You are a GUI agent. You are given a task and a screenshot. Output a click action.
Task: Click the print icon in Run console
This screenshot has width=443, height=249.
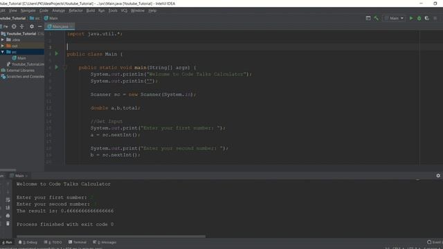(x=8, y=216)
